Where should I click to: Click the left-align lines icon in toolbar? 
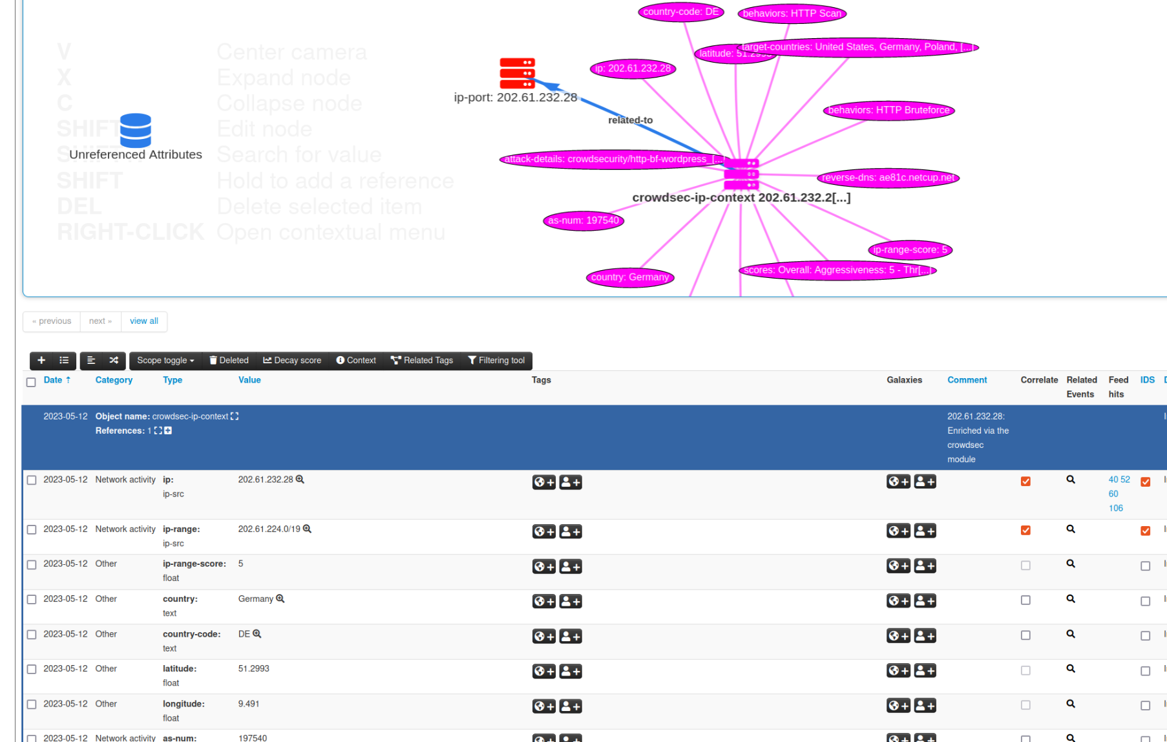(x=91, y=361)
